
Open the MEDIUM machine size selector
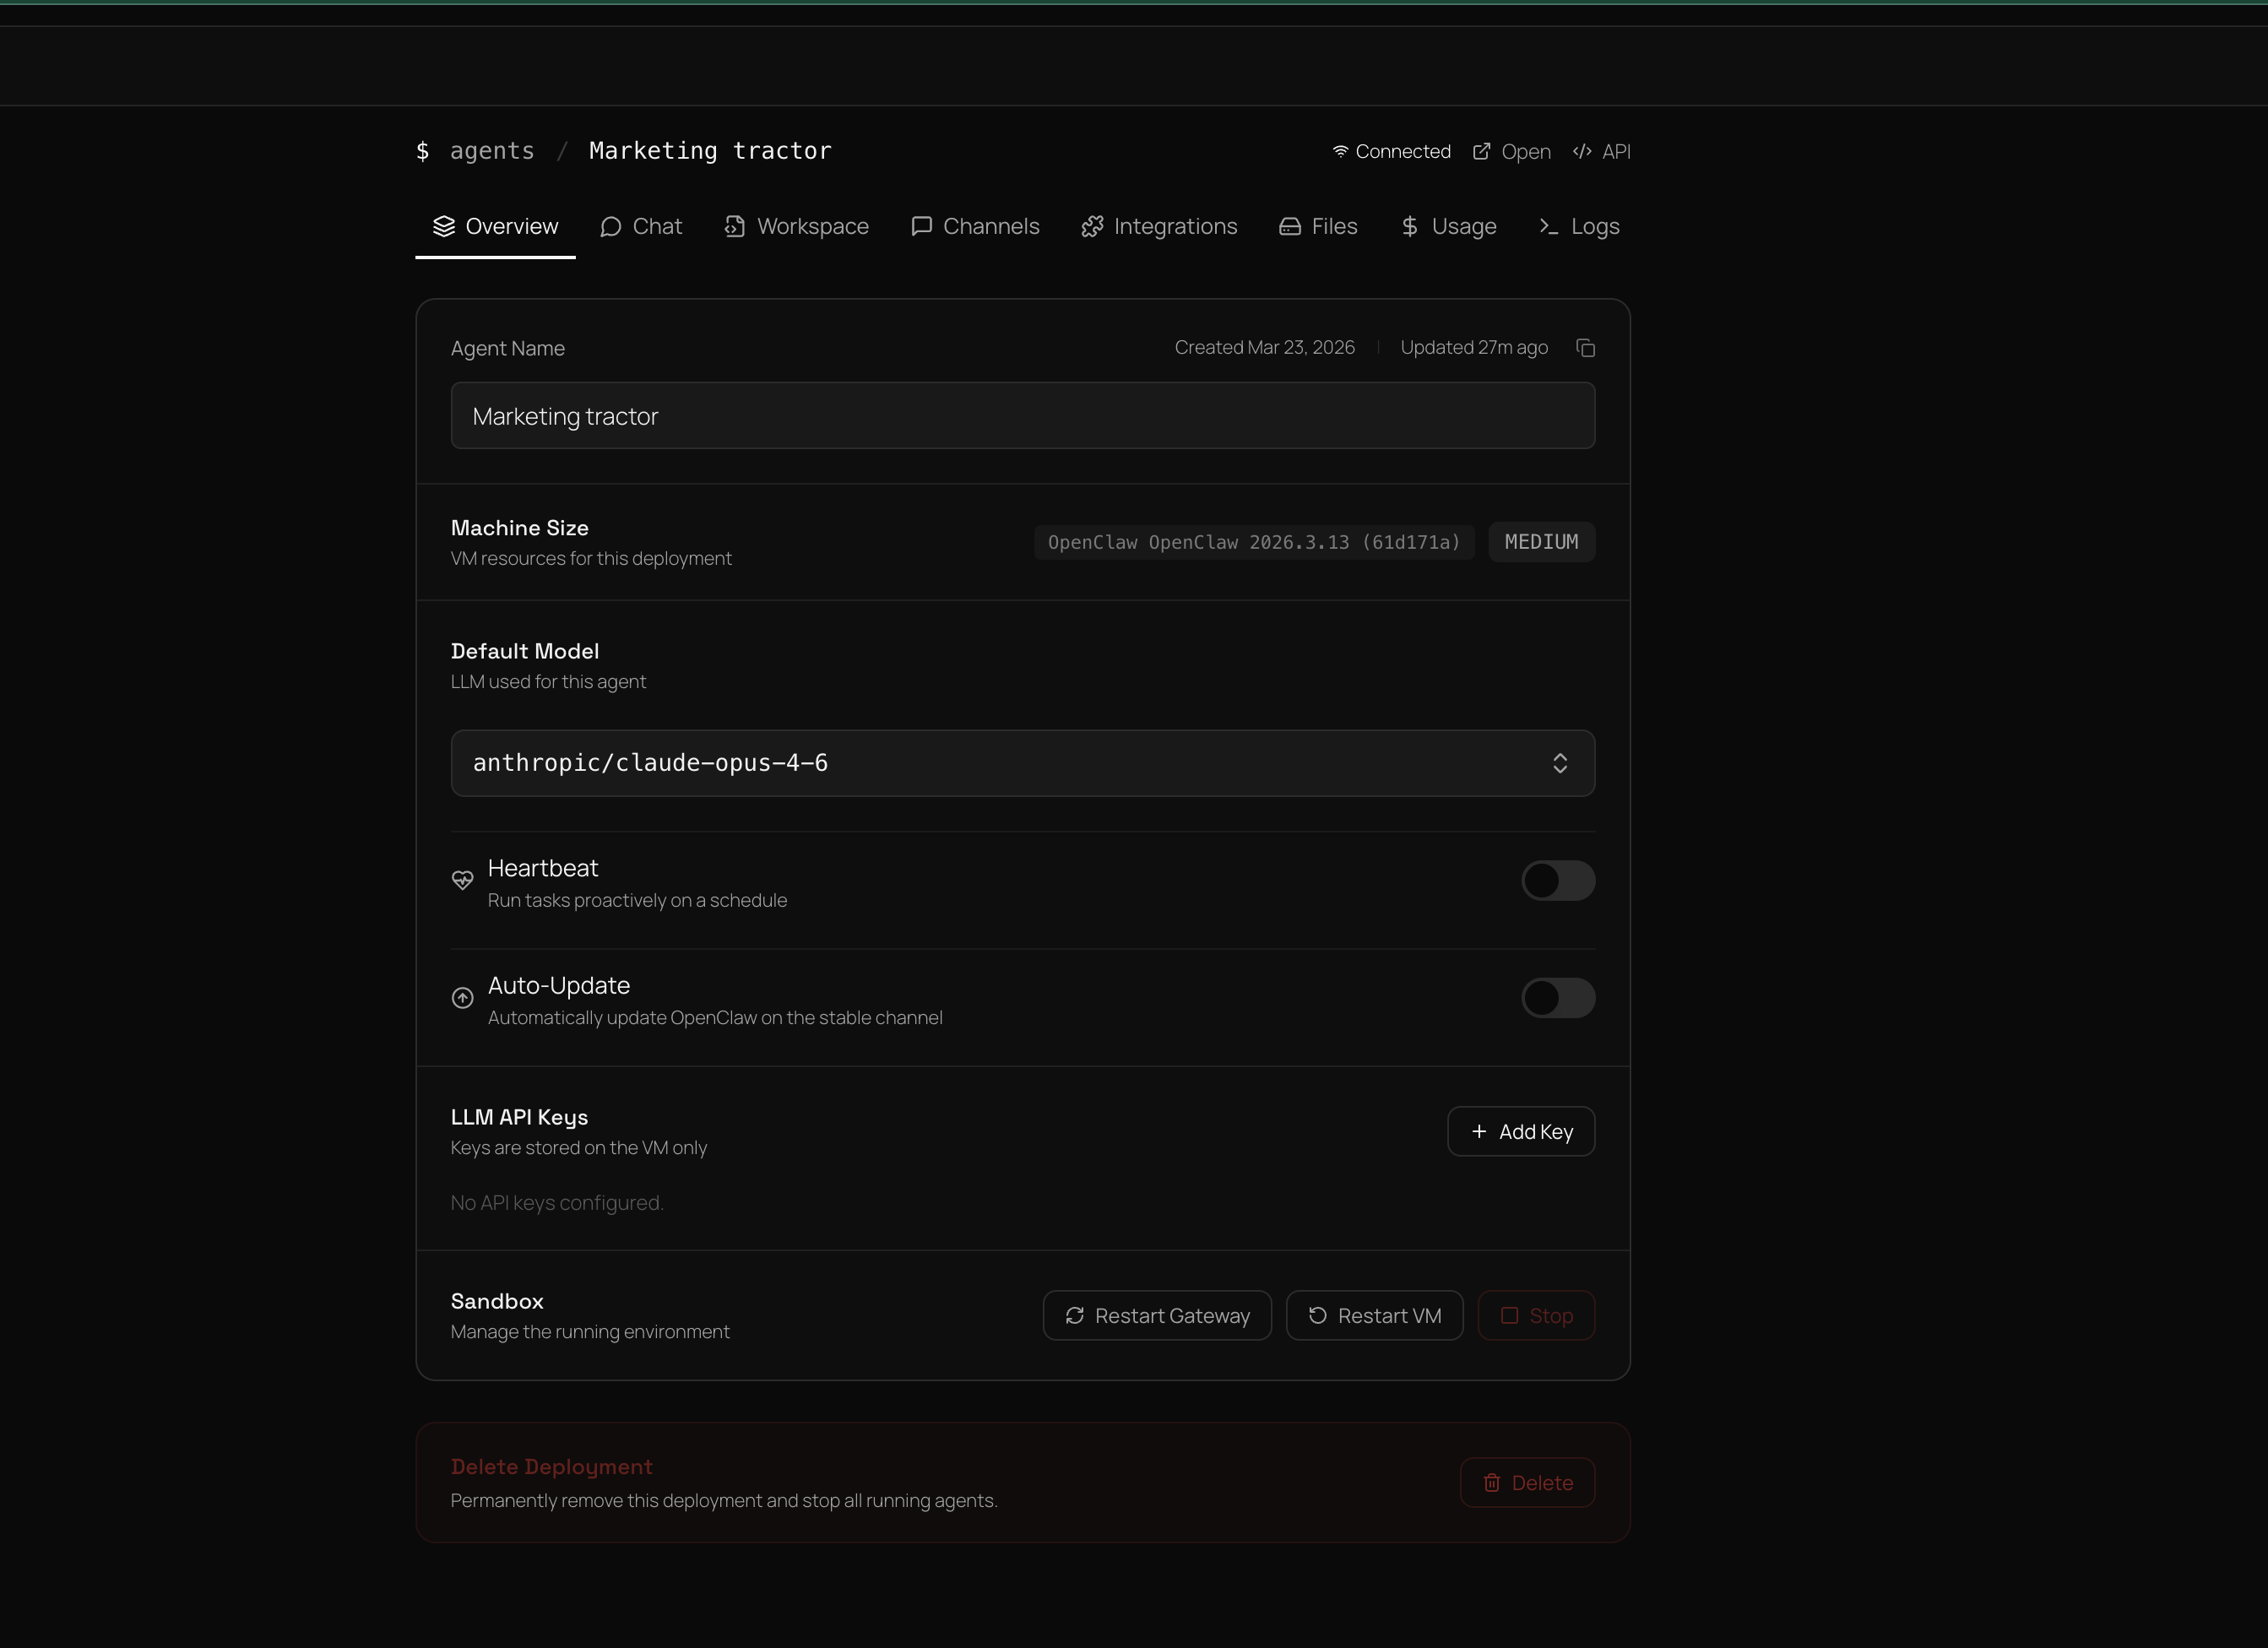(1541, 542)
